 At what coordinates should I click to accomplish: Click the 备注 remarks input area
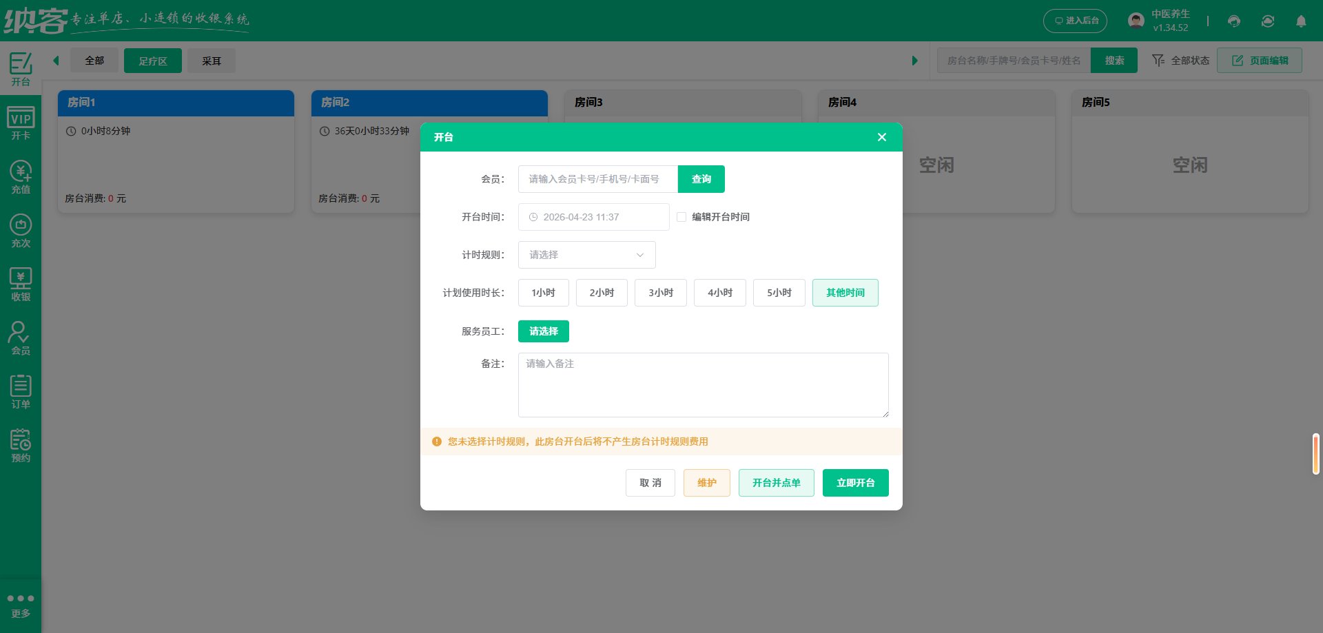703,385
